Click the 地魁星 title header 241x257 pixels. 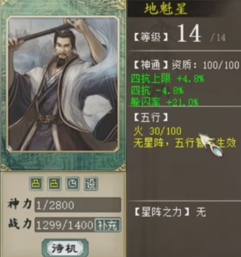click(165, 9)
